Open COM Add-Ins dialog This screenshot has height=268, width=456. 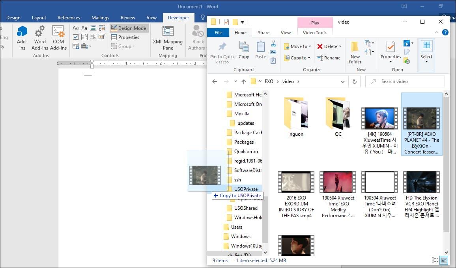pos(58,38)
